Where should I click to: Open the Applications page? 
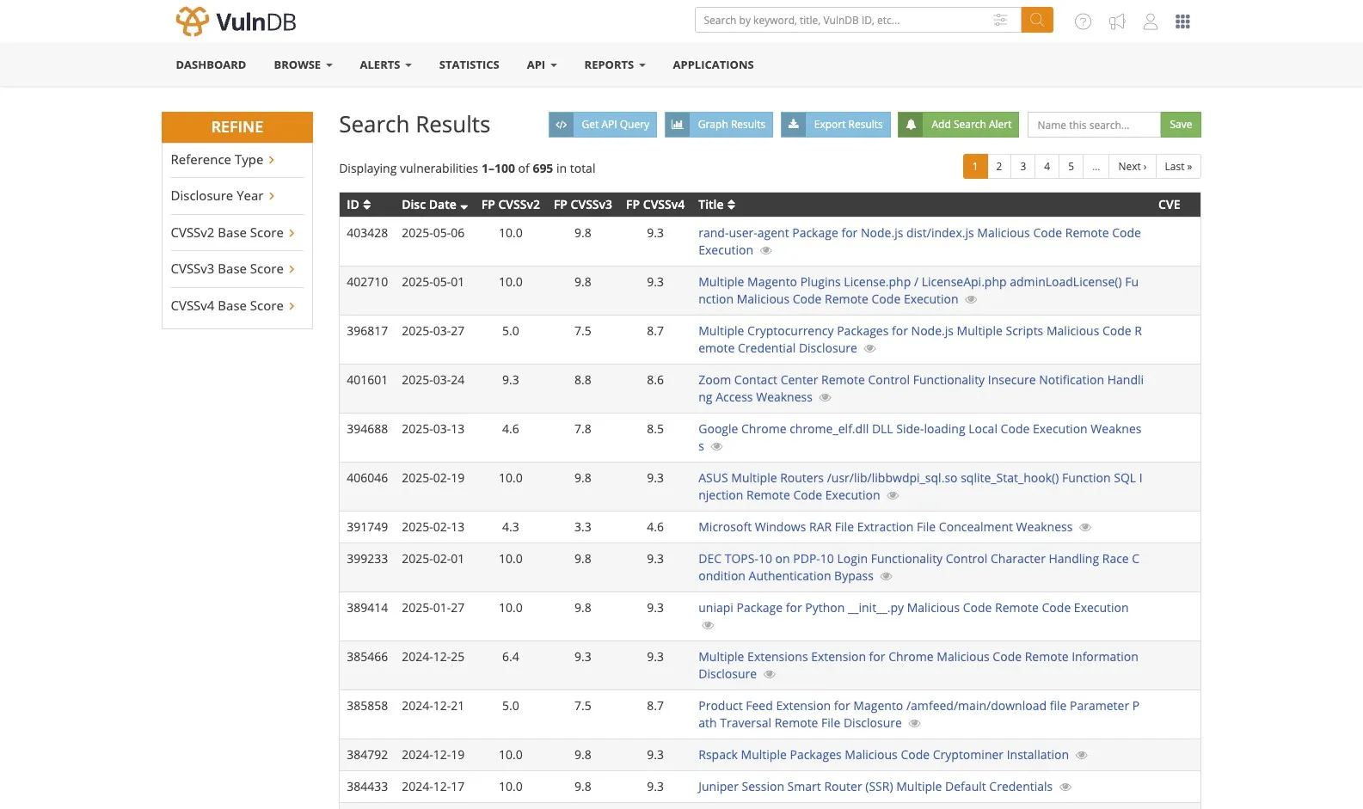pos(713,64)
